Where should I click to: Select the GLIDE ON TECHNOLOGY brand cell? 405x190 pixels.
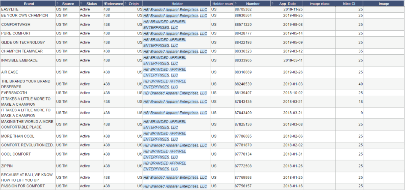28,42
